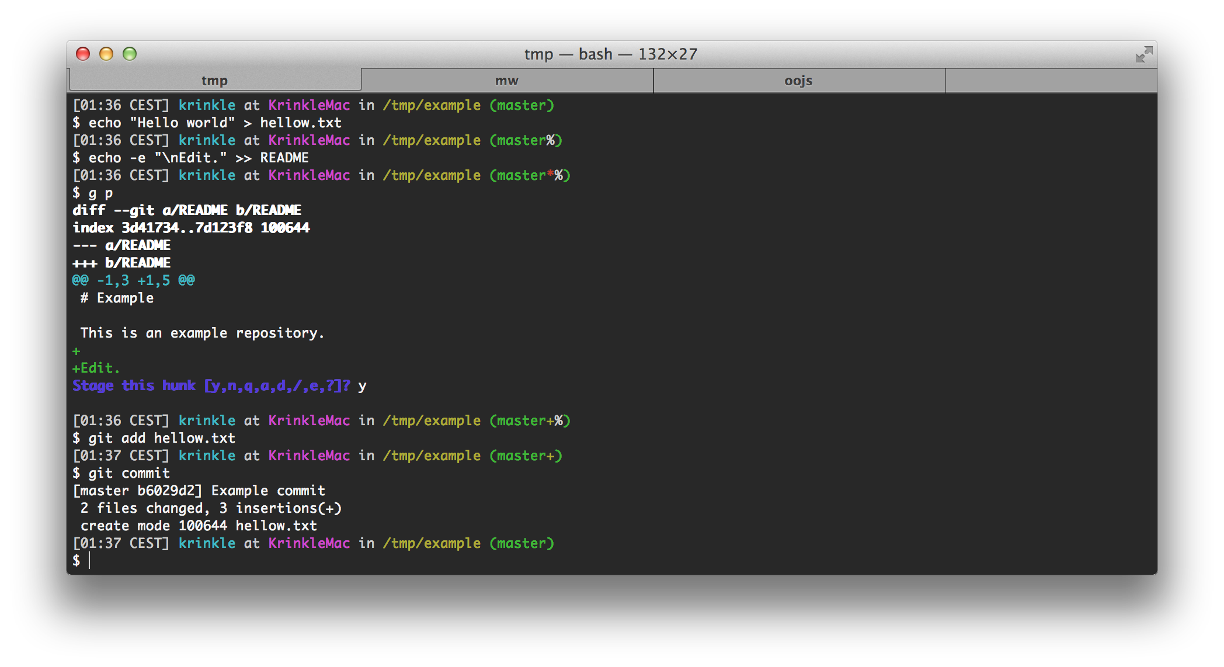Click the 'echo "Hello world" > hellow.txt' command
This screenshot has height=667, width=1224.
coord(215,123)
